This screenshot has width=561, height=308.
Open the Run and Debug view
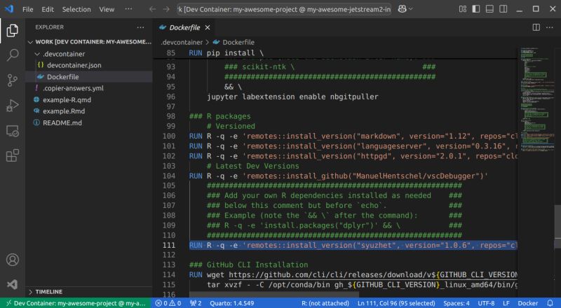[12, 106]
